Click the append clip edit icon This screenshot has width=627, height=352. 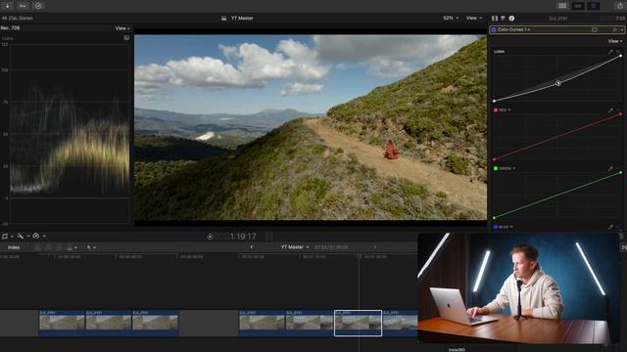(x=59, y=247)
